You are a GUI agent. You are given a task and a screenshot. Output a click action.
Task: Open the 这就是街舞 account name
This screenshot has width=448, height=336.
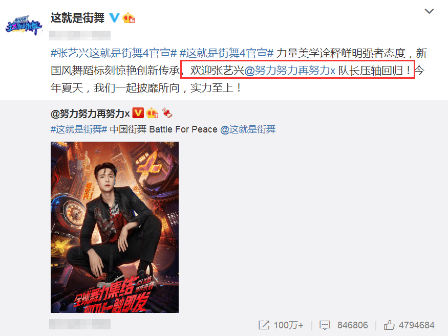point(77,18)
